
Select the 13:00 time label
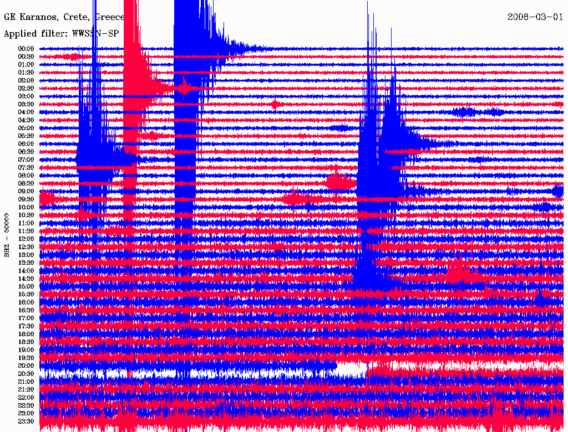click(x=26, y=255)
